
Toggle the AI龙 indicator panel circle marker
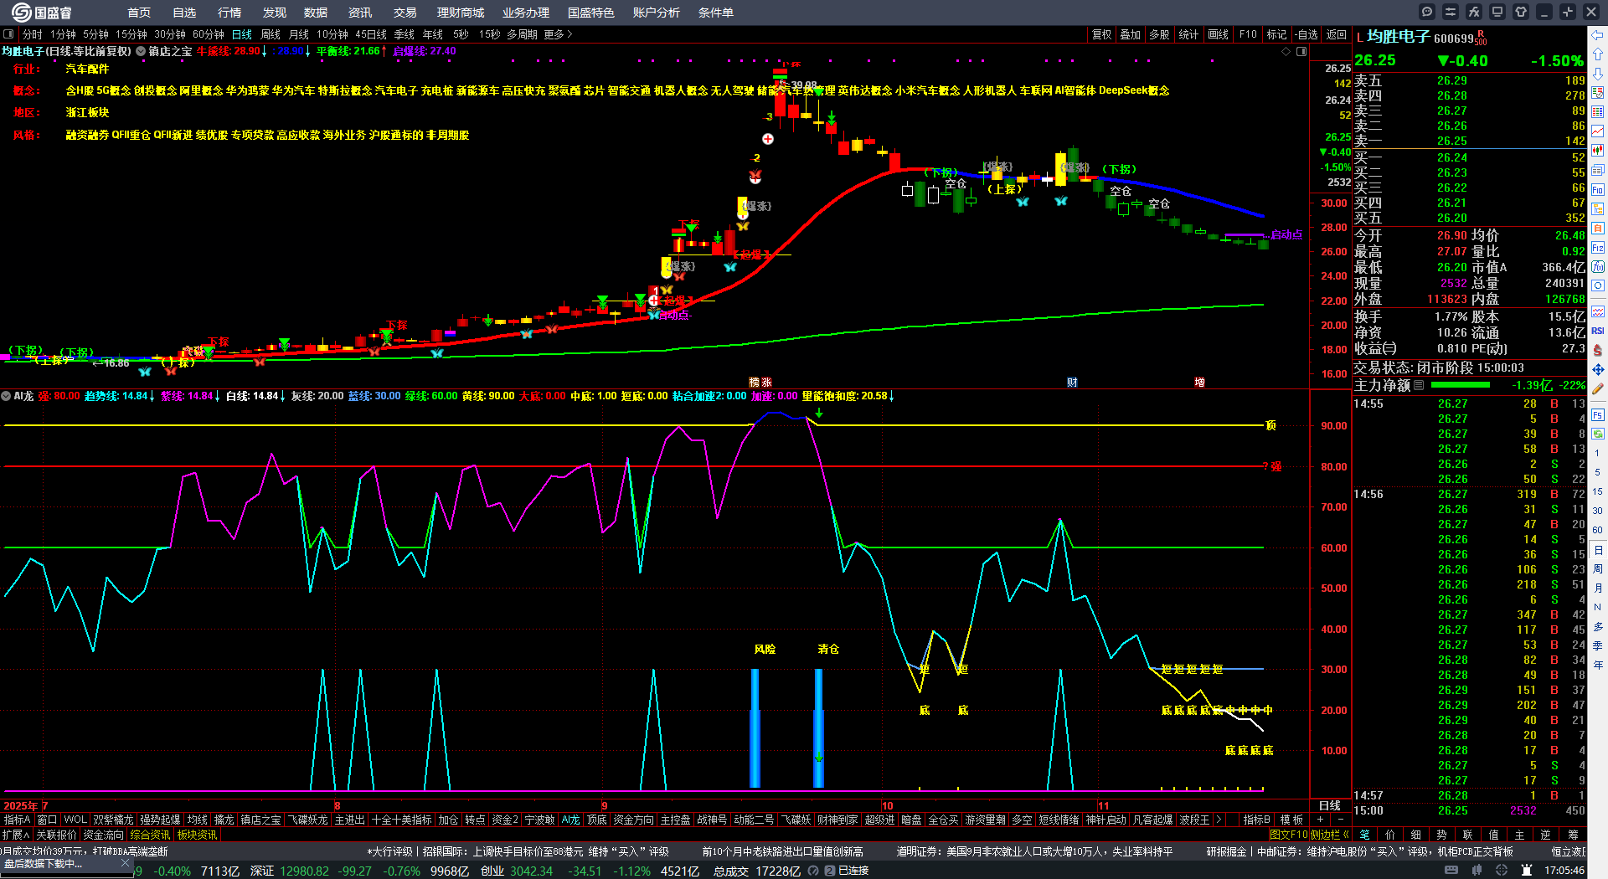(x=6, y=396)
